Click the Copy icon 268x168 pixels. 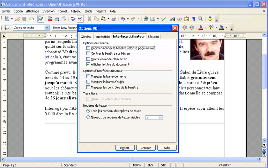(x=96, y=19)
